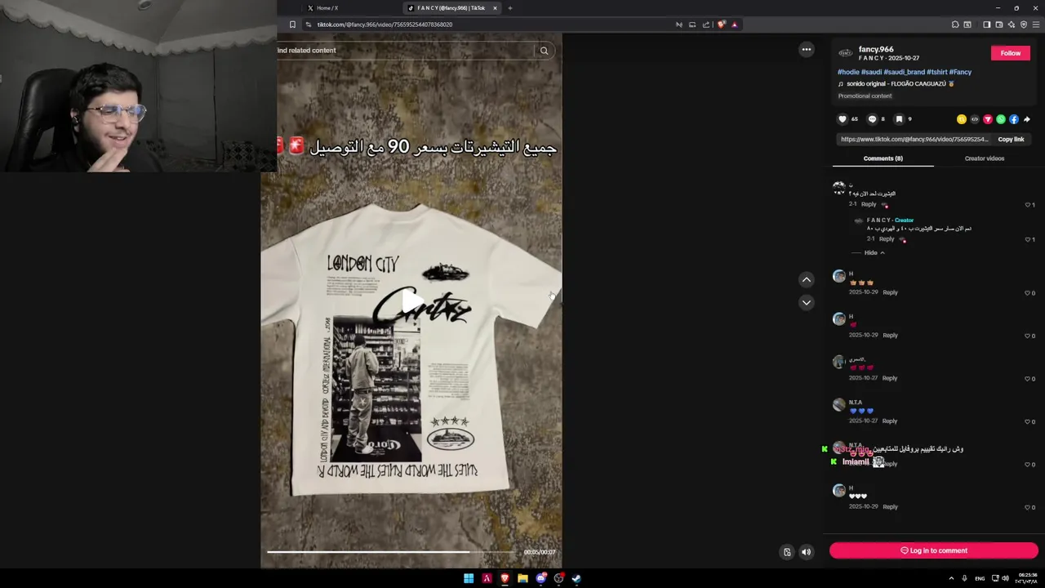Like the FANCY Creator reply heart

(x=1028, y=240)
